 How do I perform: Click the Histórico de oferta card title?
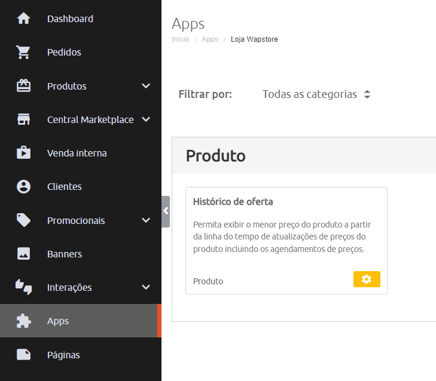click(x=233, y=202)
